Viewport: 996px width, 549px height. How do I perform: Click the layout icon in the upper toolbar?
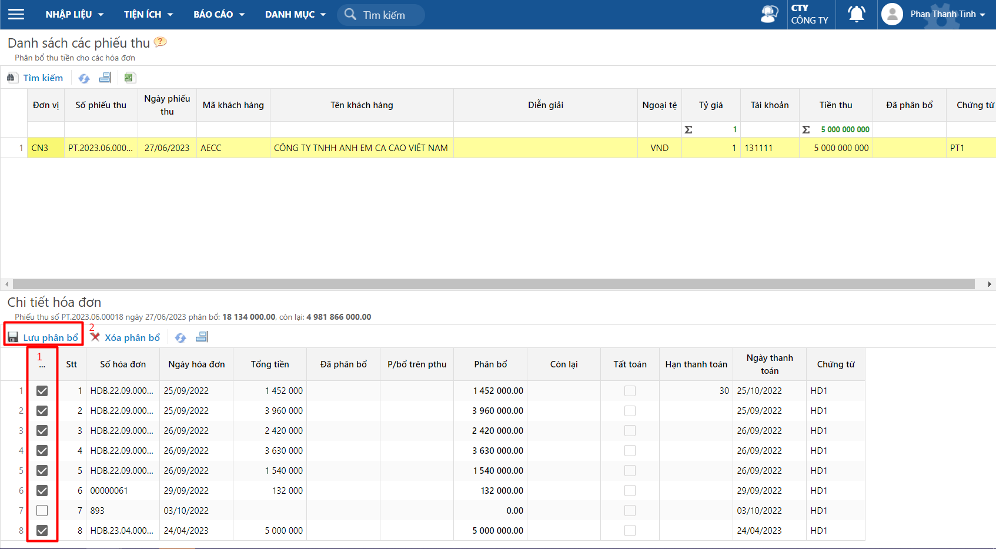(105, 78)
